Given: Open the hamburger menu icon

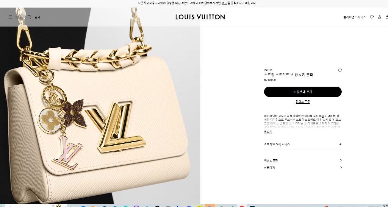Looking at the screenshot, I should tap(10, 17).
